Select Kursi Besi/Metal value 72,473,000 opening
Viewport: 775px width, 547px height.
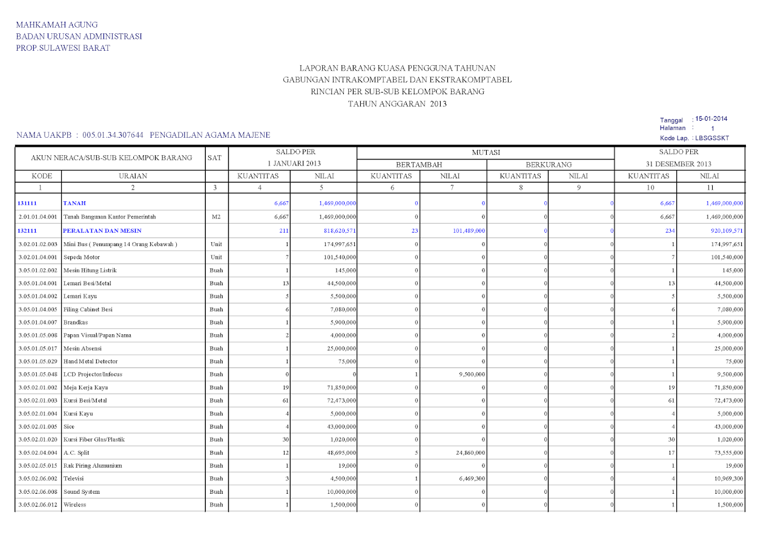coord(341,401)
